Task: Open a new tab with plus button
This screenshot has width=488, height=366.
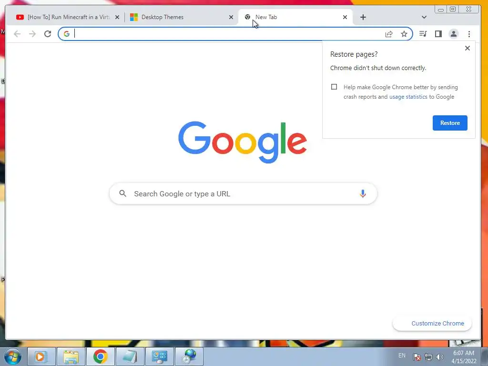Action: [363, 17]
